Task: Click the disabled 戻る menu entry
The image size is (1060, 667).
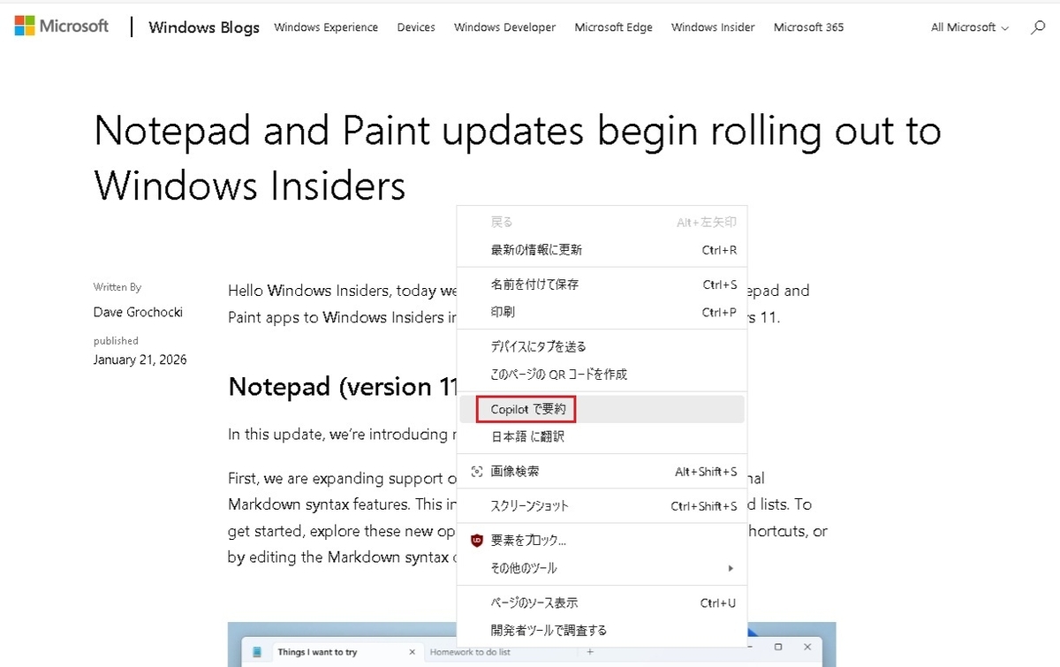Action: [x=602, y=223]
